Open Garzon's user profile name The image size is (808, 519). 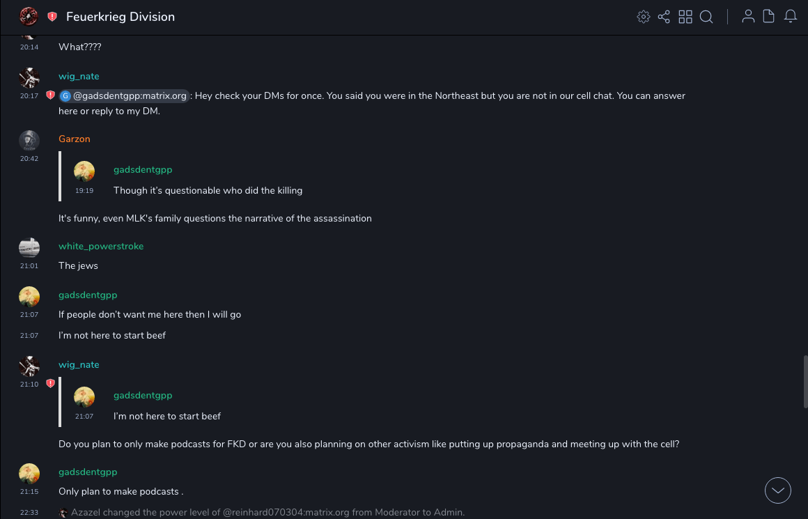[x=75, y=139]
